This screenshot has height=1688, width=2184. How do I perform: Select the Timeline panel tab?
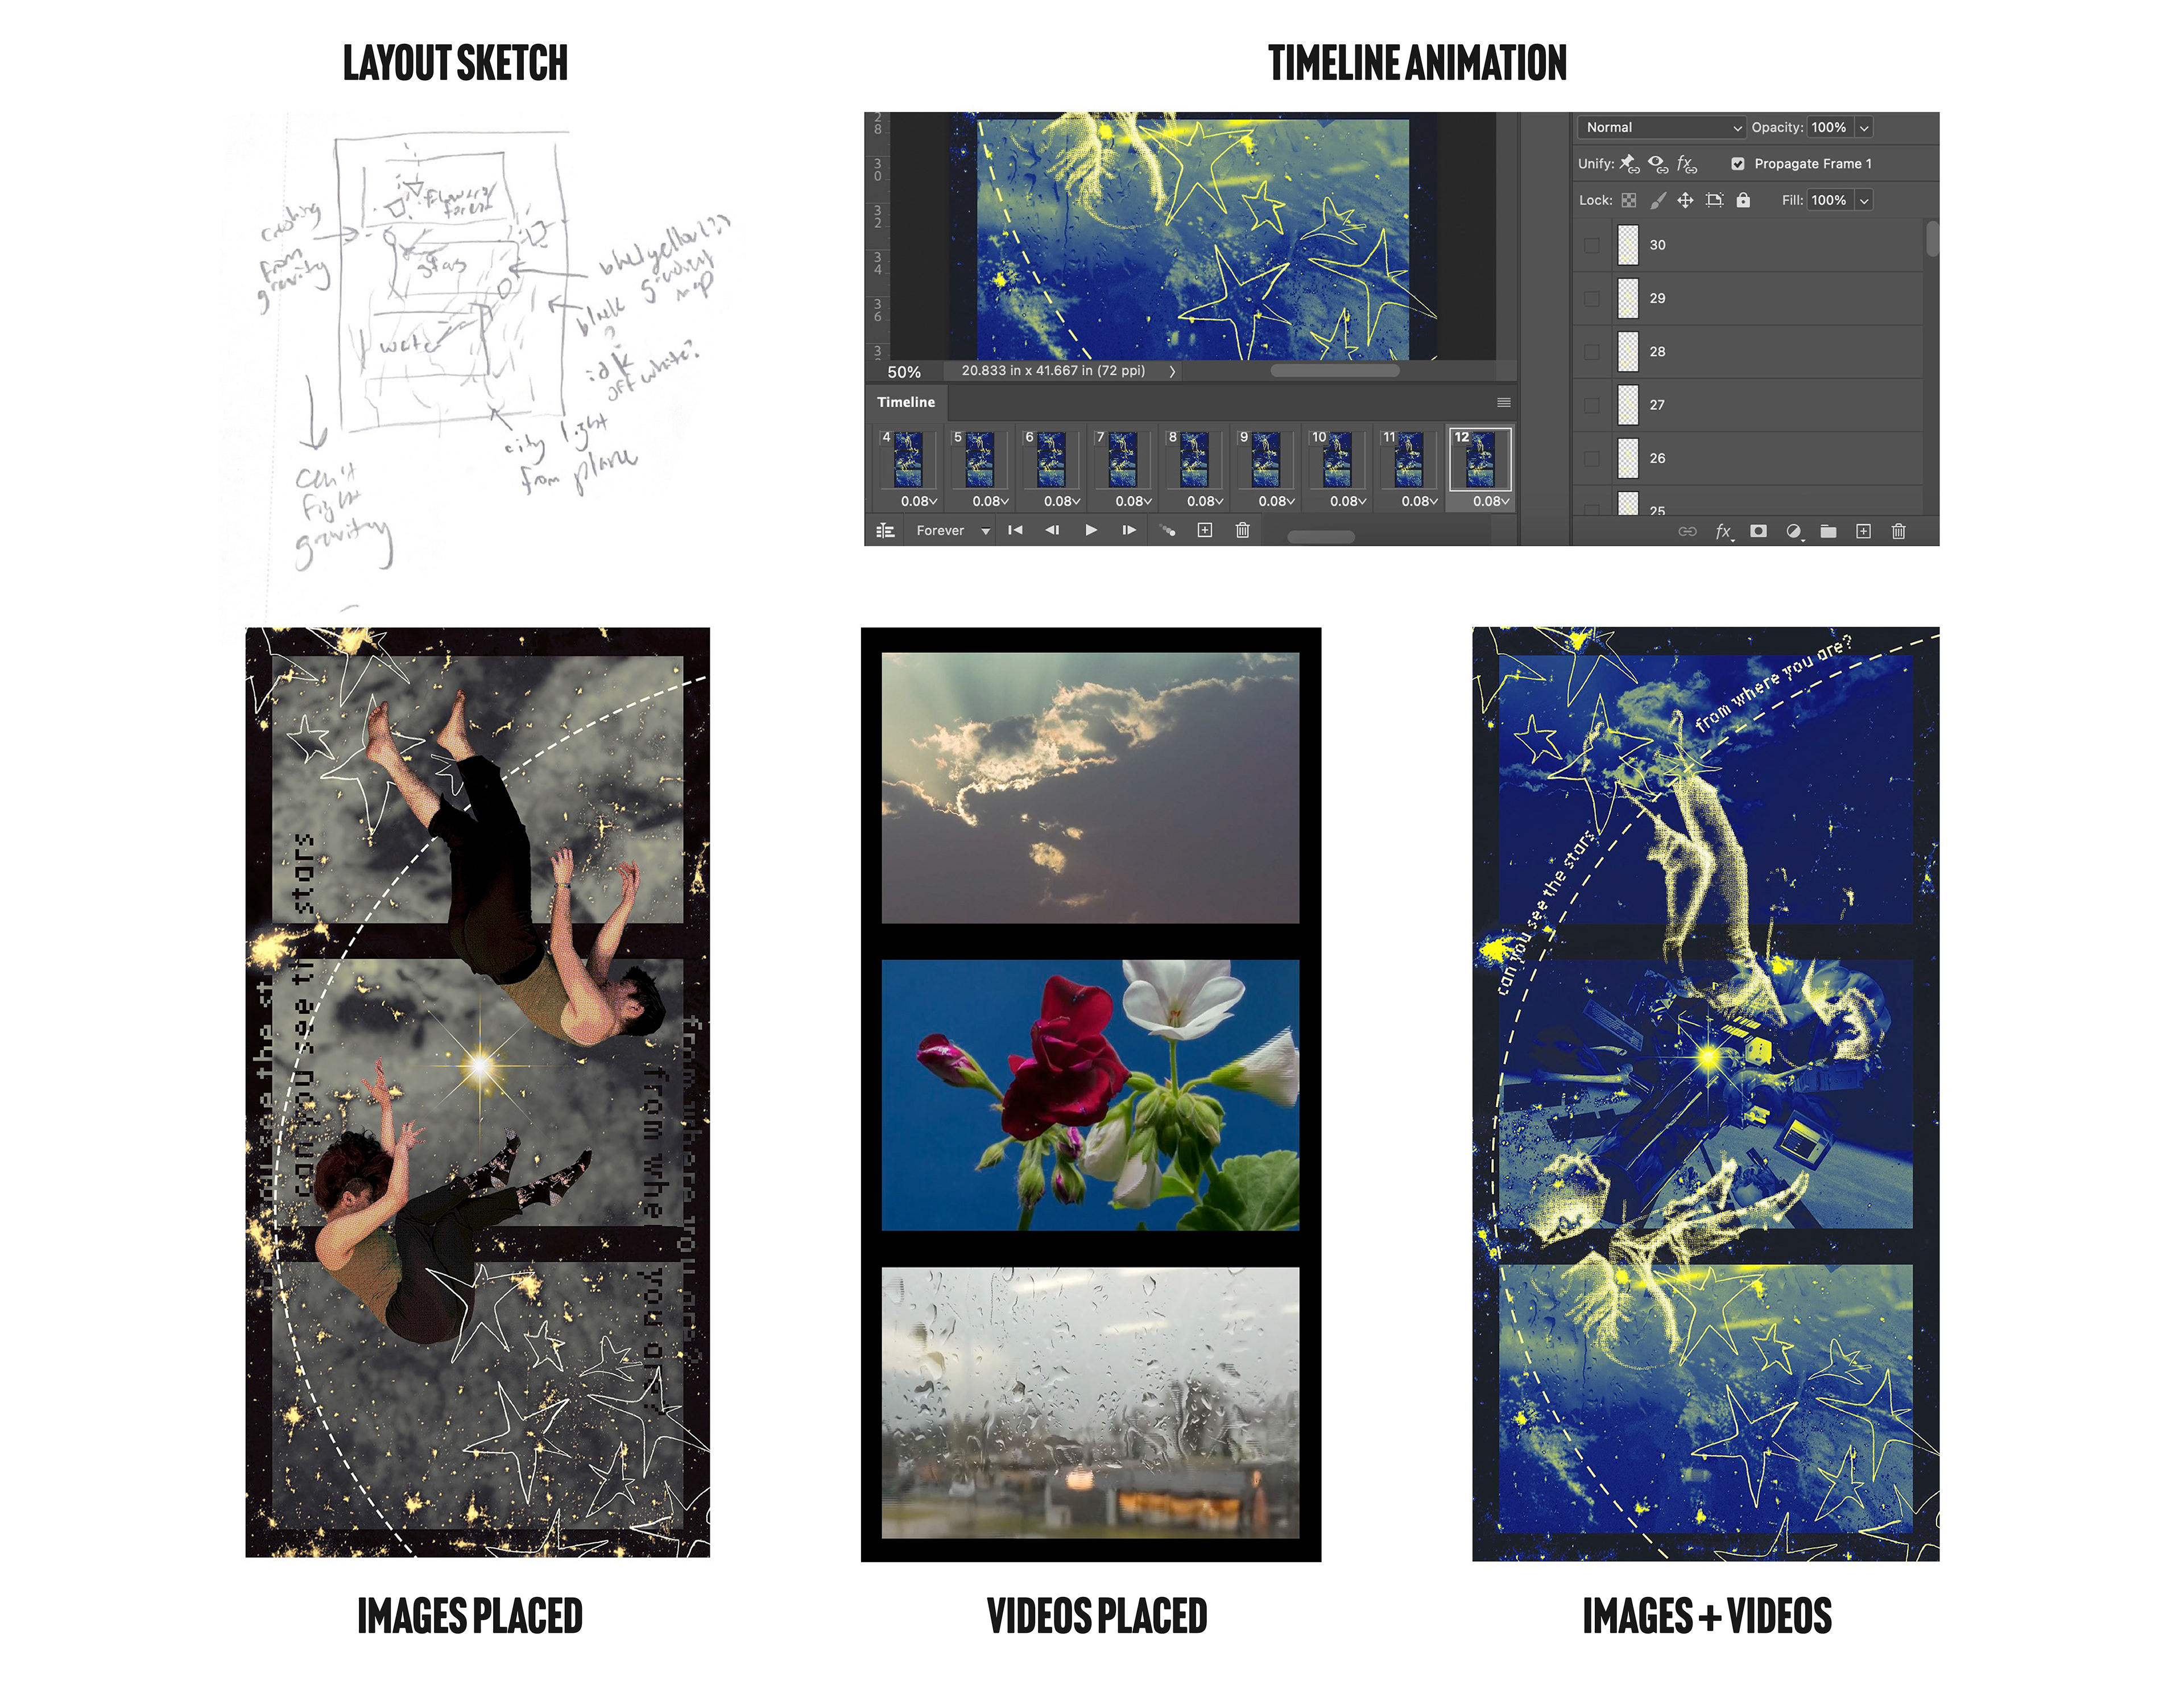point(906,402)
